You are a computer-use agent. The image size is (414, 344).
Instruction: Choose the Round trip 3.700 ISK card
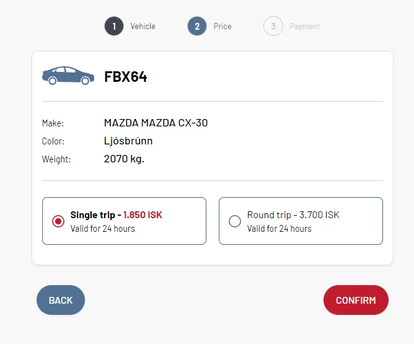click(x=301, y=221)
